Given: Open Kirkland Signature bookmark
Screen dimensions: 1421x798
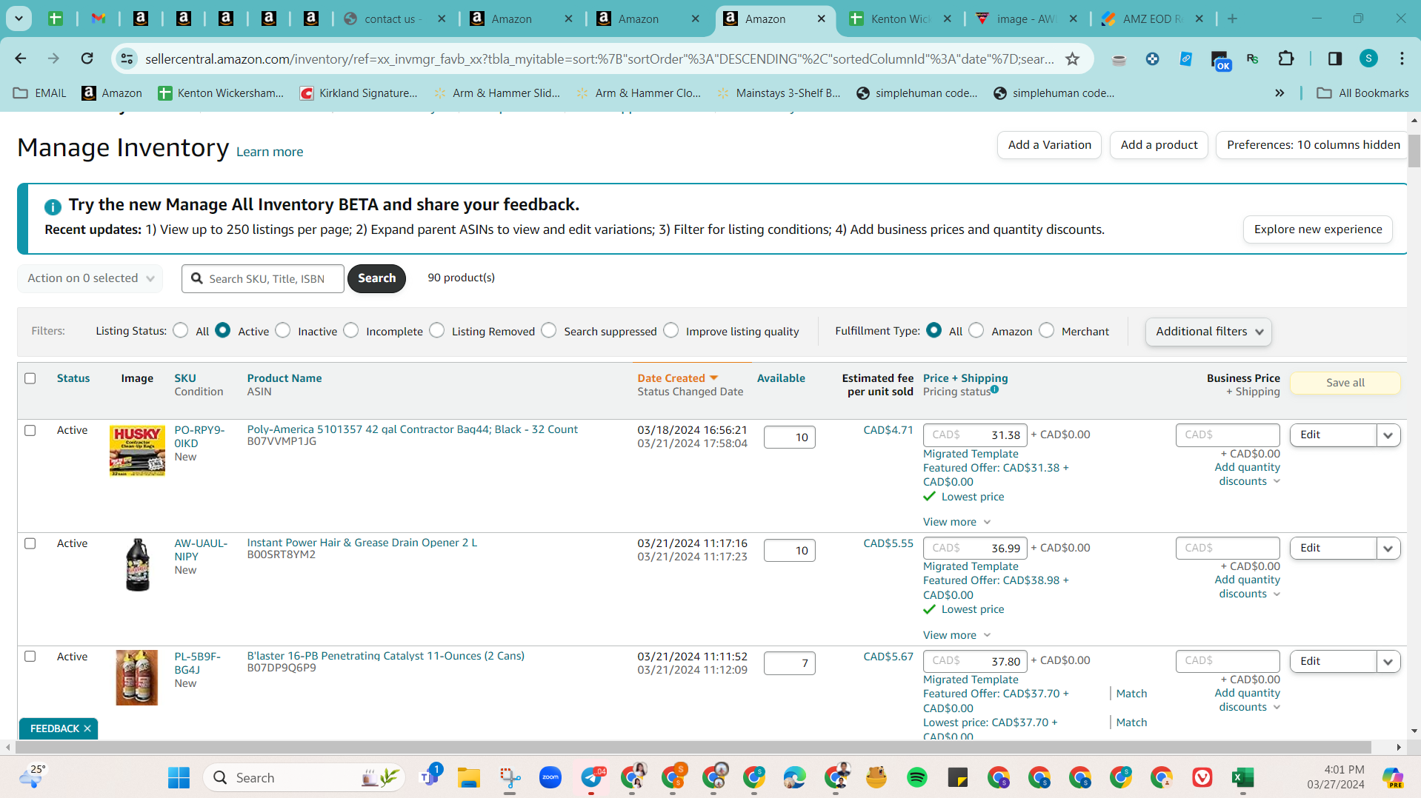Looking at the screenshot, I should [x=359, y=93].
